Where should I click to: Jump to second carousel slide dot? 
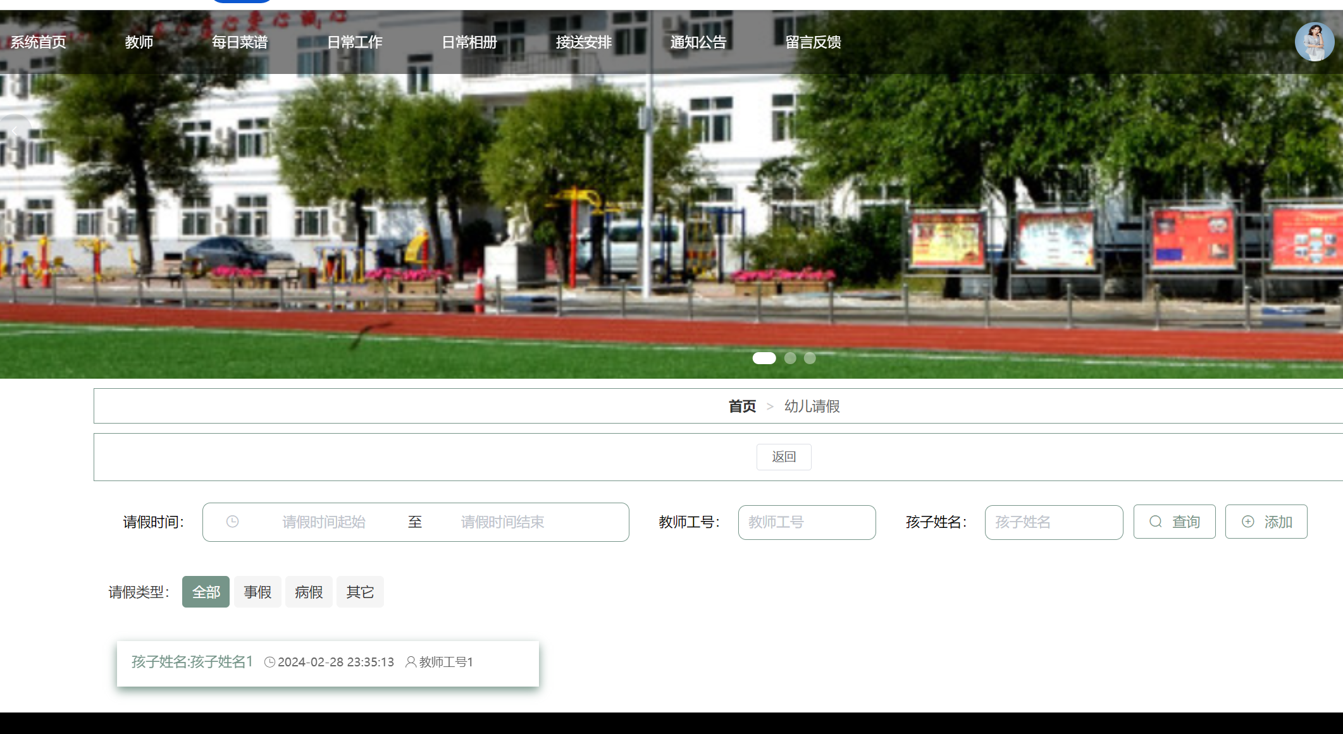(x=790, y=358)
